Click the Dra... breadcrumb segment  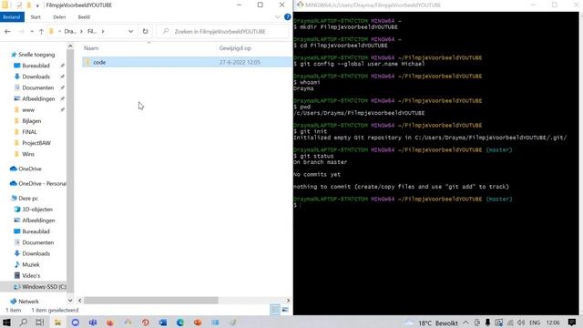coord(70,32)
